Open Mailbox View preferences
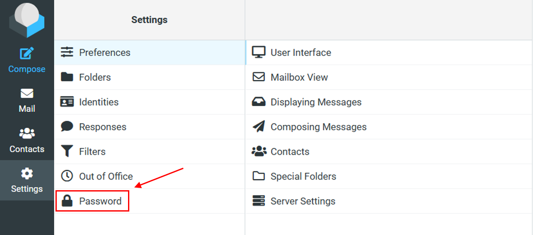Viewport: 533px width, 235px height. [x=299, y=77]
